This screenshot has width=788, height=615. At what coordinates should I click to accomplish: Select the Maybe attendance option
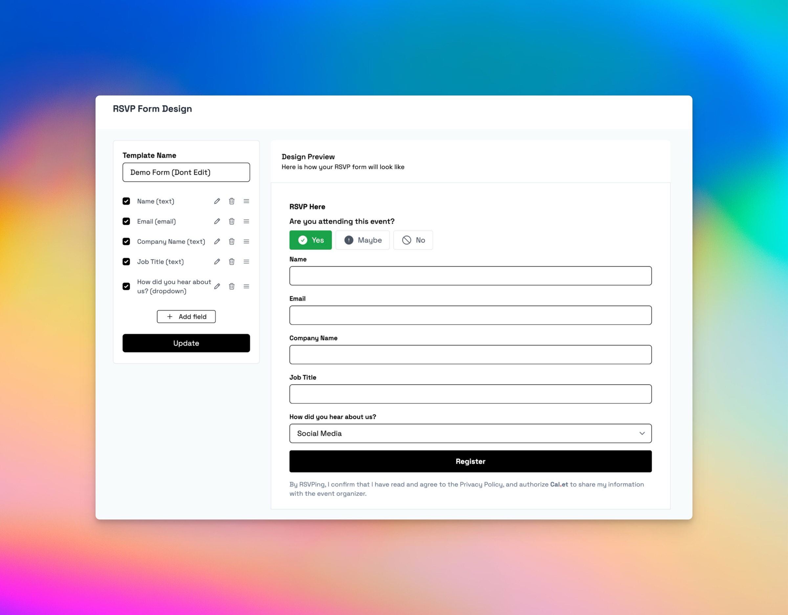point(363,239)
